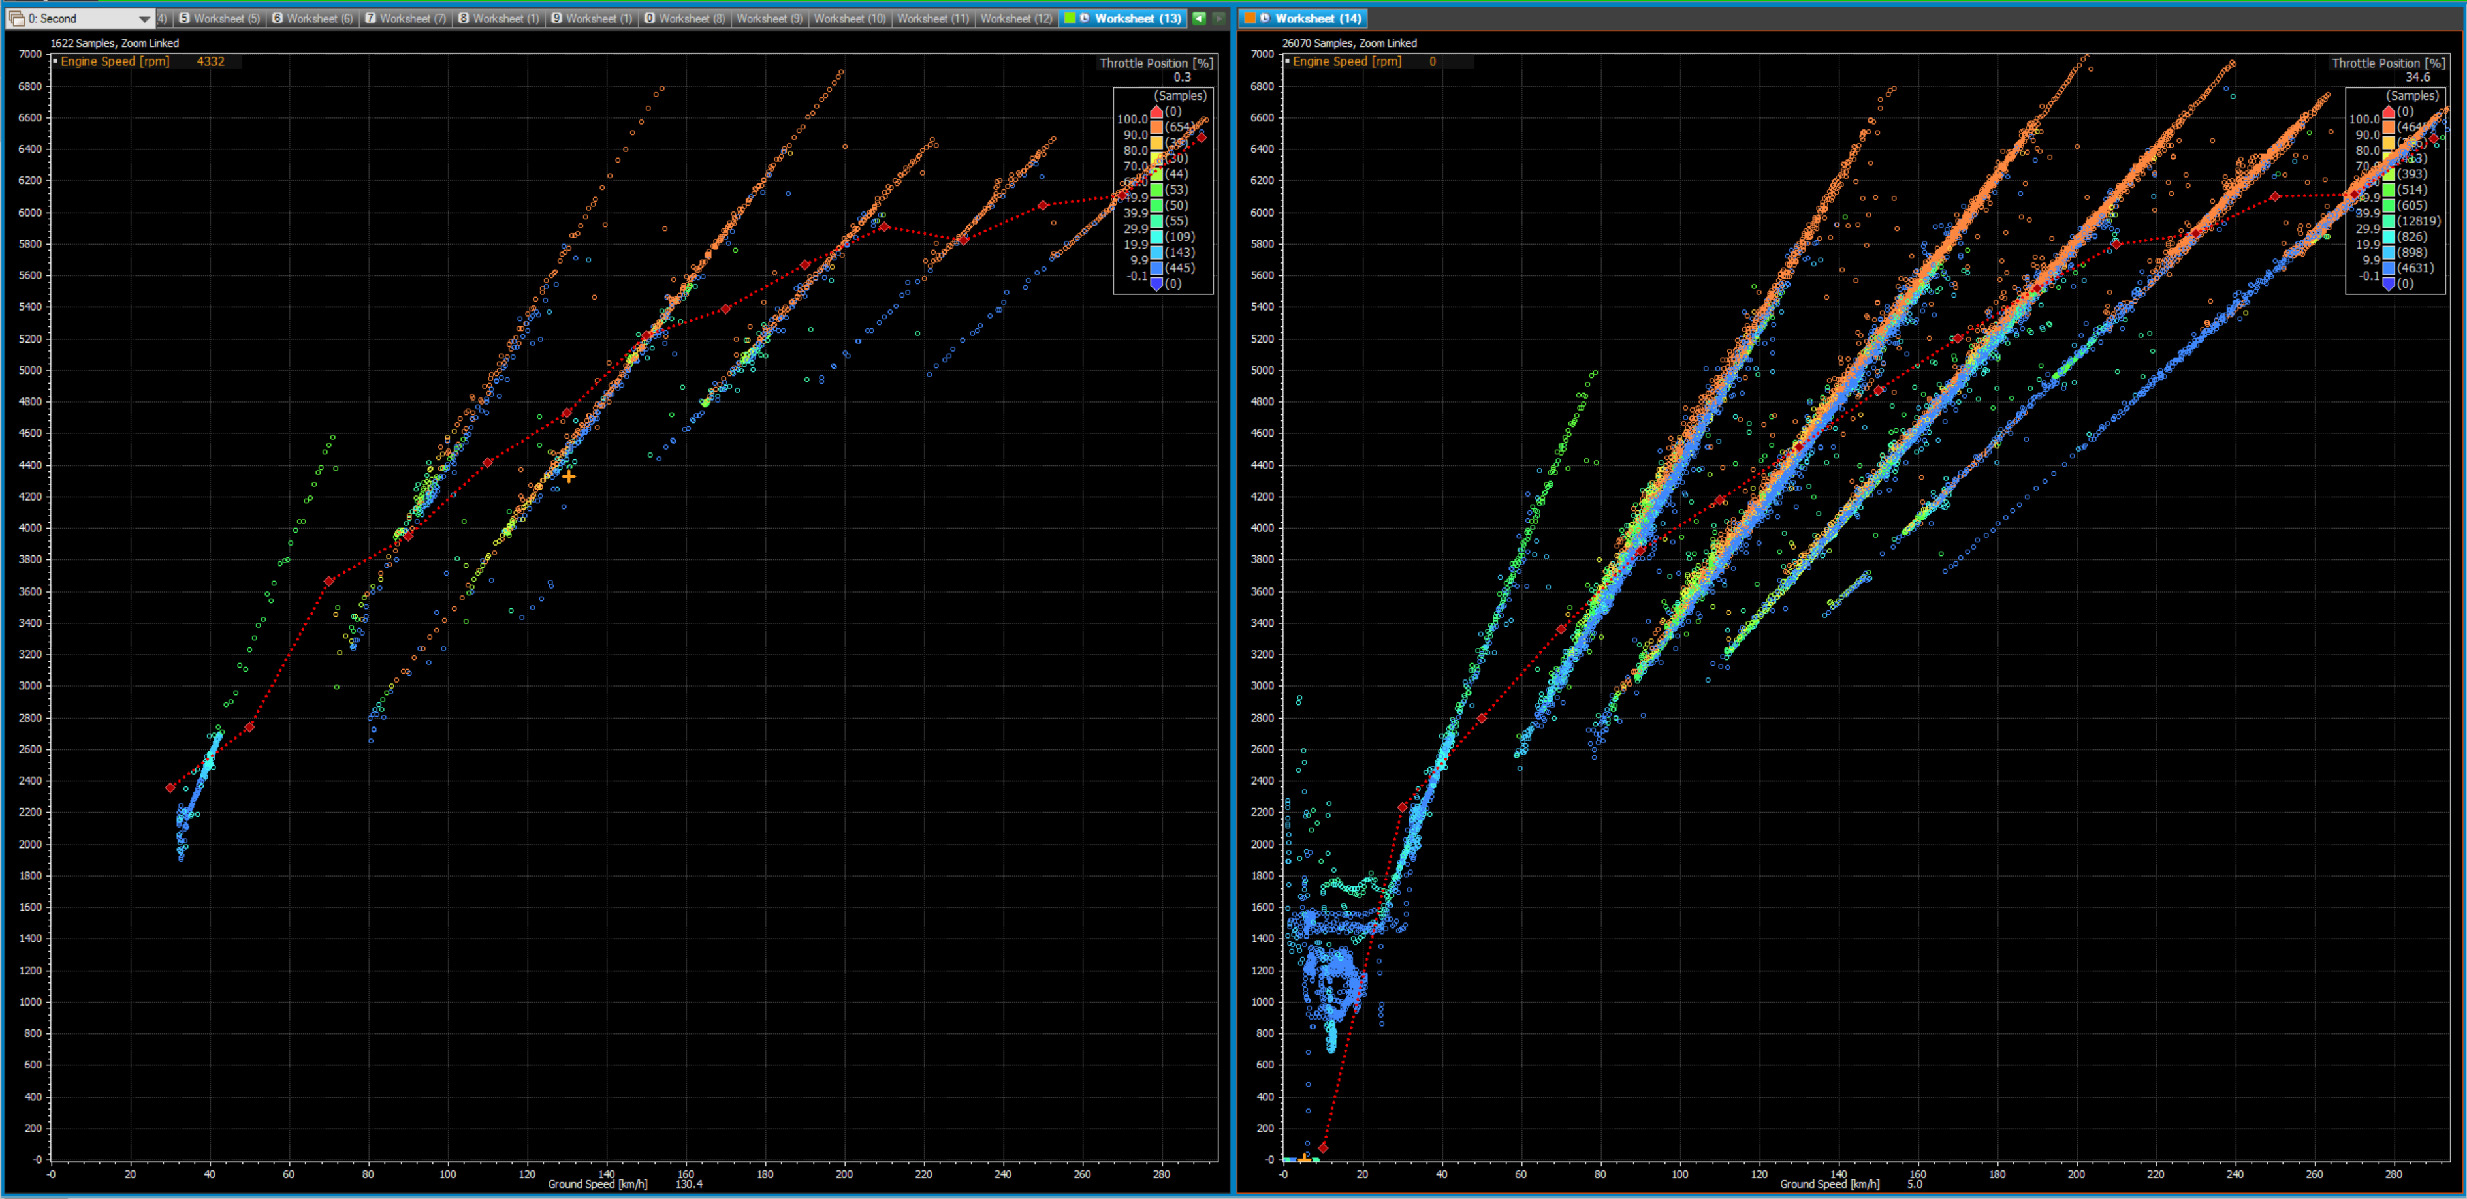Viewport: 2467px width, 1199px height.
Task: Click 'Engine Speed [rpm]' label in right plot
Action: pos(1346,61)
